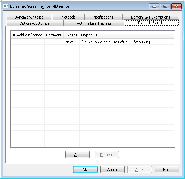Close the Dynamic Screening dialog
This screenshot has width=185, height=179.
pyautogui.click(x=176, y=6)
